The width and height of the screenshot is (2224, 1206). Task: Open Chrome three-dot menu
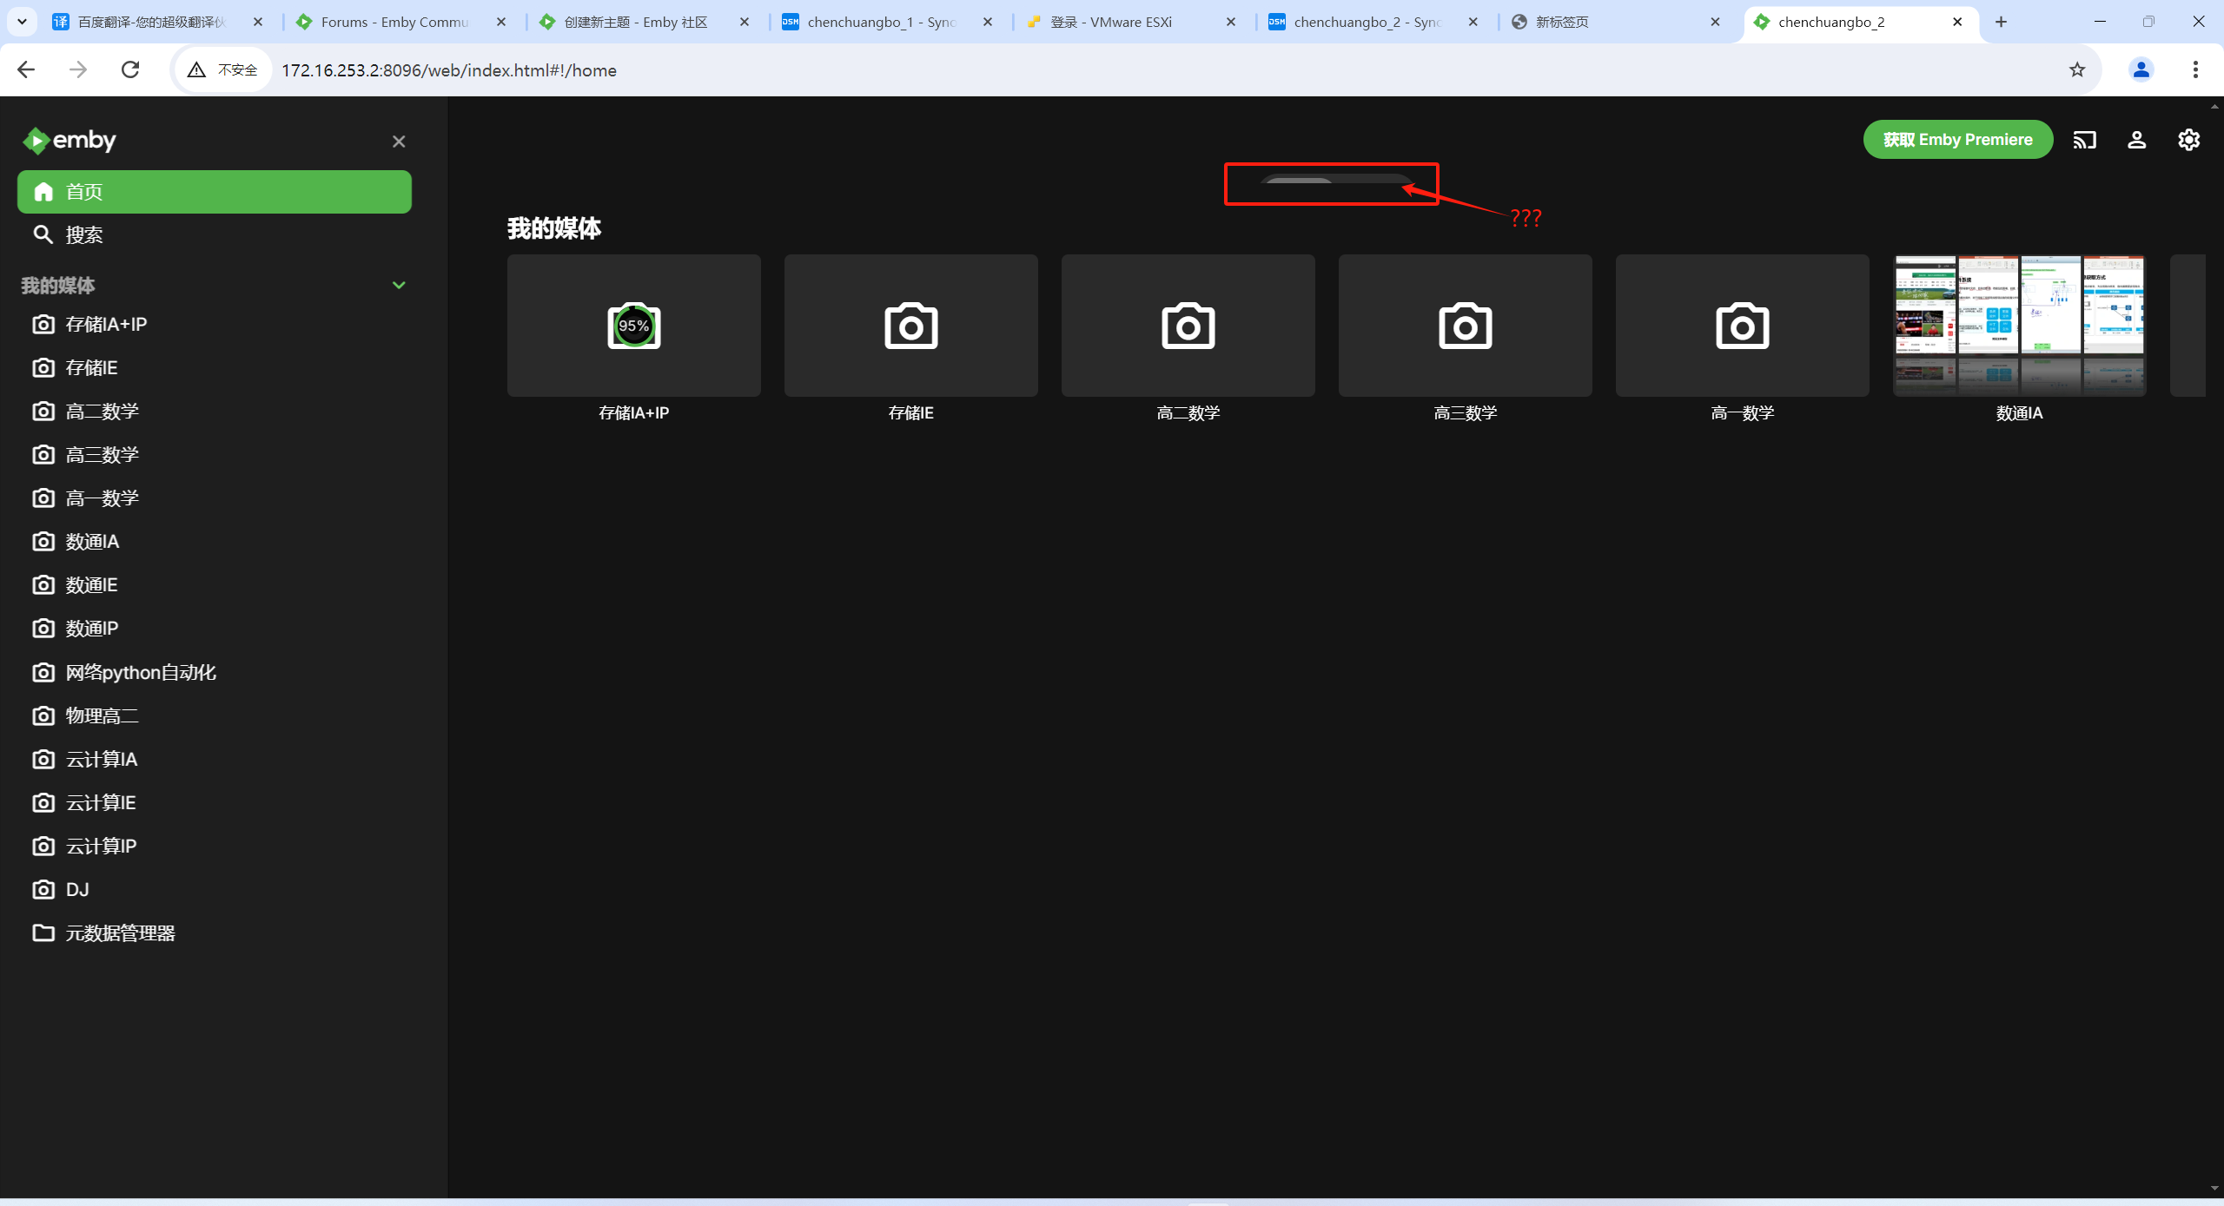pyautogui.click(x=2194, y=70)
